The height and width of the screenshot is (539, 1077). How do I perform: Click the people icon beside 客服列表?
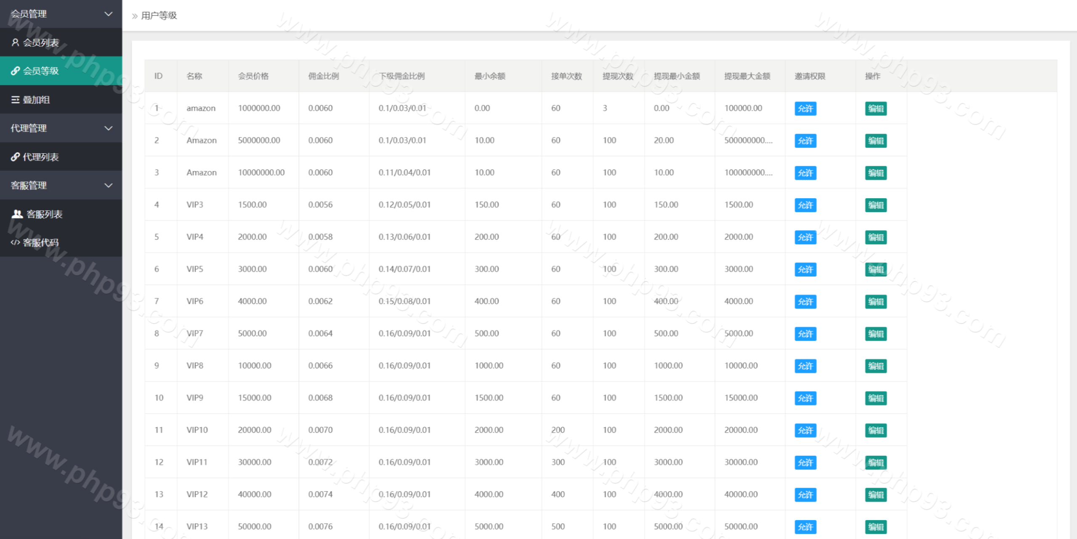(17, 214)
